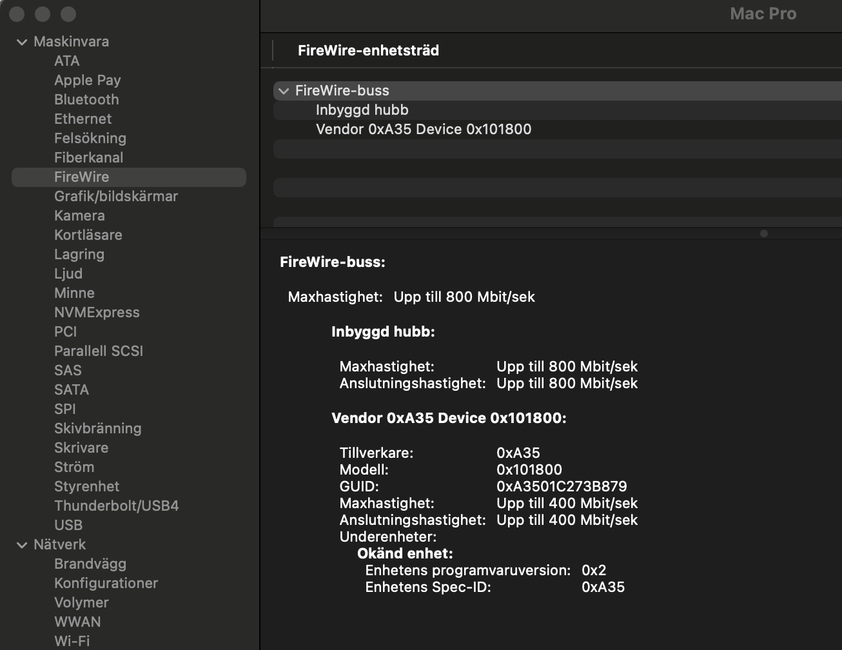
Task: Show Skrivare information
Action: [81, 448]
